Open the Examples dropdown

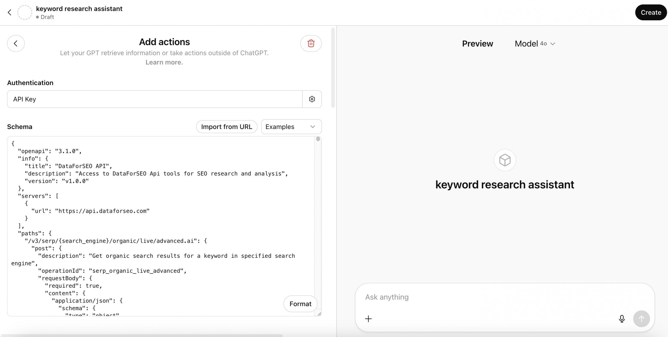(x=291, y=127)
